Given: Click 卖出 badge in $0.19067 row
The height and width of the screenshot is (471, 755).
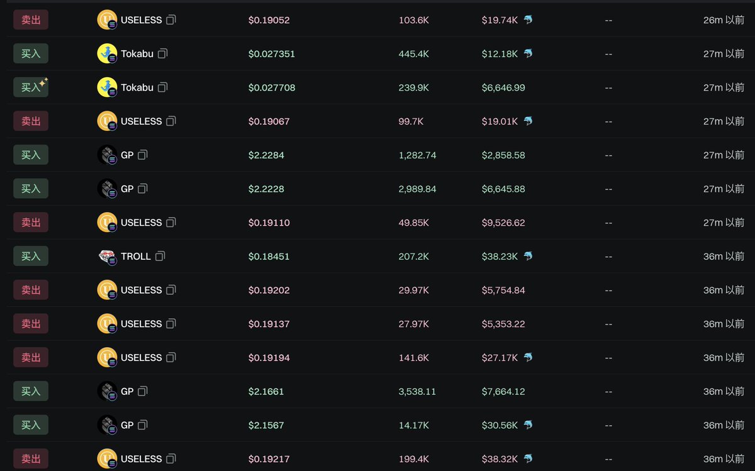Looking at the screenshot, I should 31,121.
